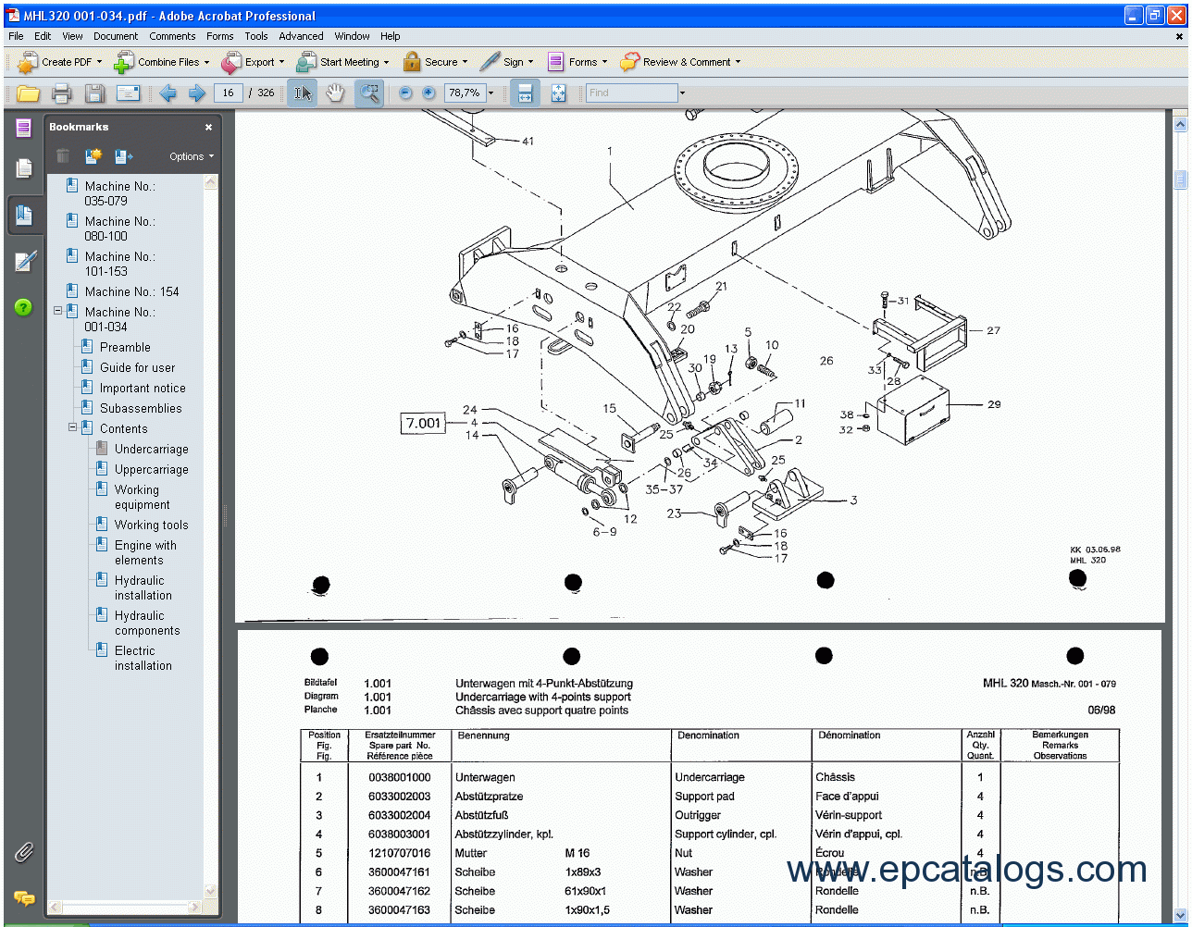This screenshot has height=927, width=1192.
Task: Click the 7.001 reference box in diagram
Action: coord(423,424)
